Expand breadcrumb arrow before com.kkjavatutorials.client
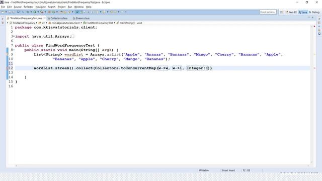This screenshot has height=181, width=322. [46, 23]
